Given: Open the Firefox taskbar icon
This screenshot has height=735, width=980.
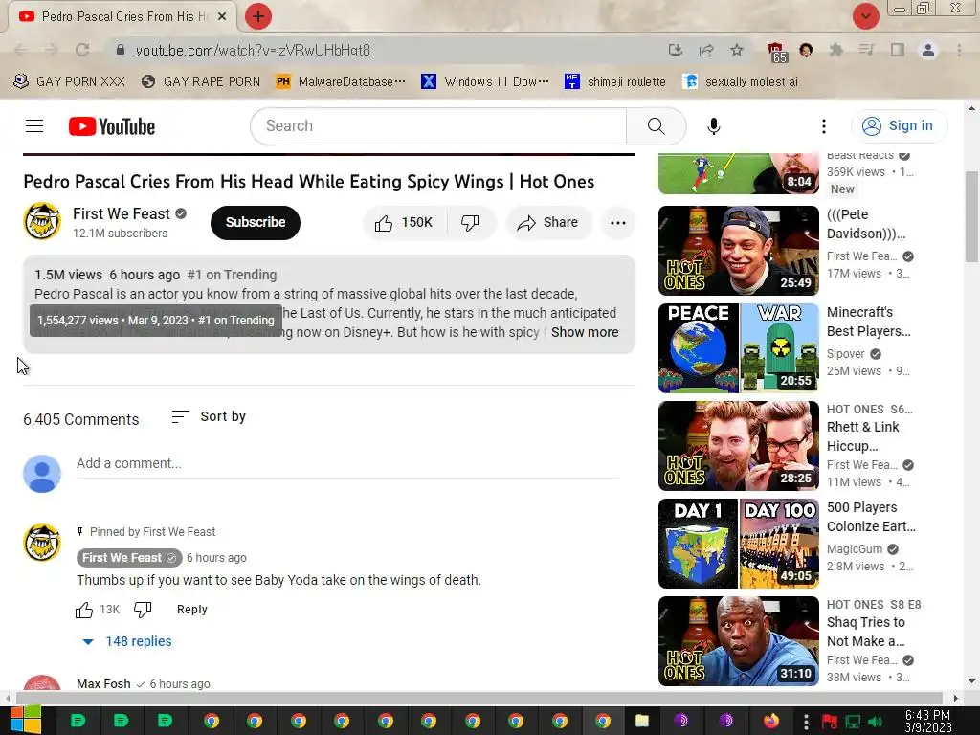Looking at the screenshot, I should coord(772,721).
